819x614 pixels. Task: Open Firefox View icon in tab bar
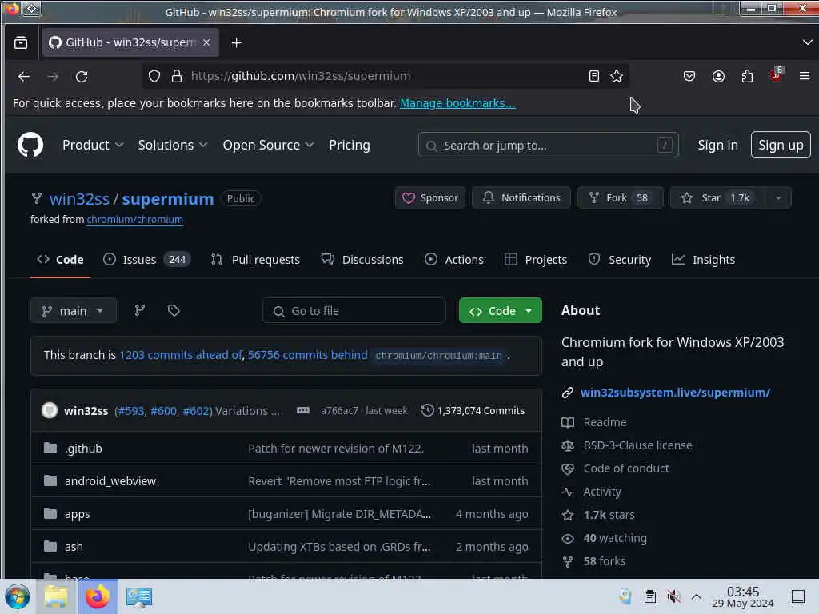tap(21, 42)
